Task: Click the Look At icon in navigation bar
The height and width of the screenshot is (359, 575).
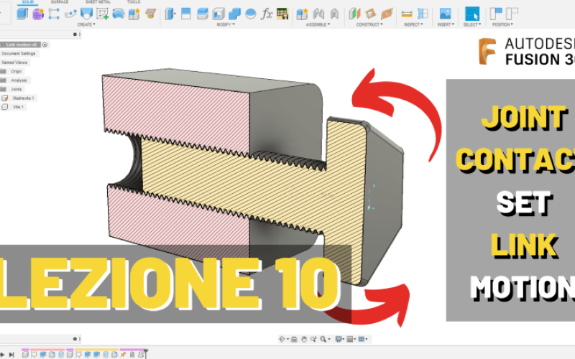Action: coord(294,339)
